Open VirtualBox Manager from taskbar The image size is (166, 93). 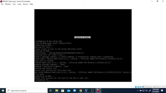86,91
